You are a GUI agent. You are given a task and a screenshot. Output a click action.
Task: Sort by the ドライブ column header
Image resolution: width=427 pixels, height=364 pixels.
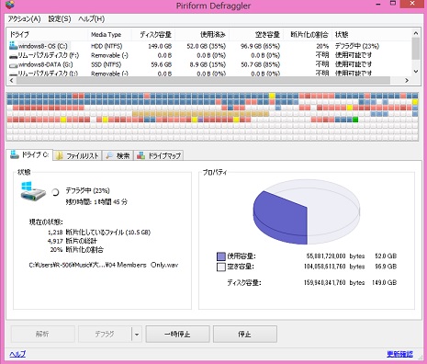pos(48,34)
